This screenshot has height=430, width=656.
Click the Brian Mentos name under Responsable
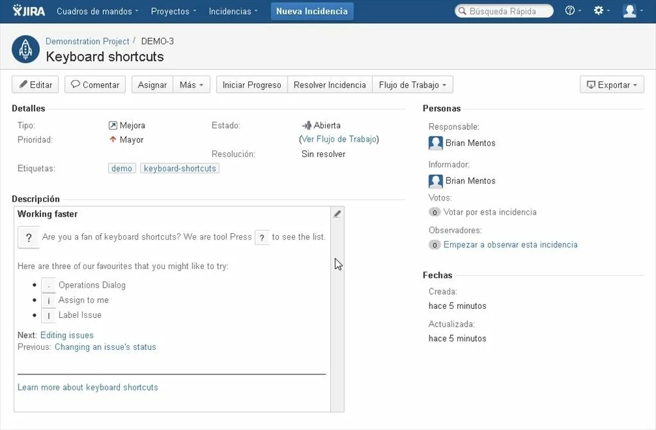470,143
